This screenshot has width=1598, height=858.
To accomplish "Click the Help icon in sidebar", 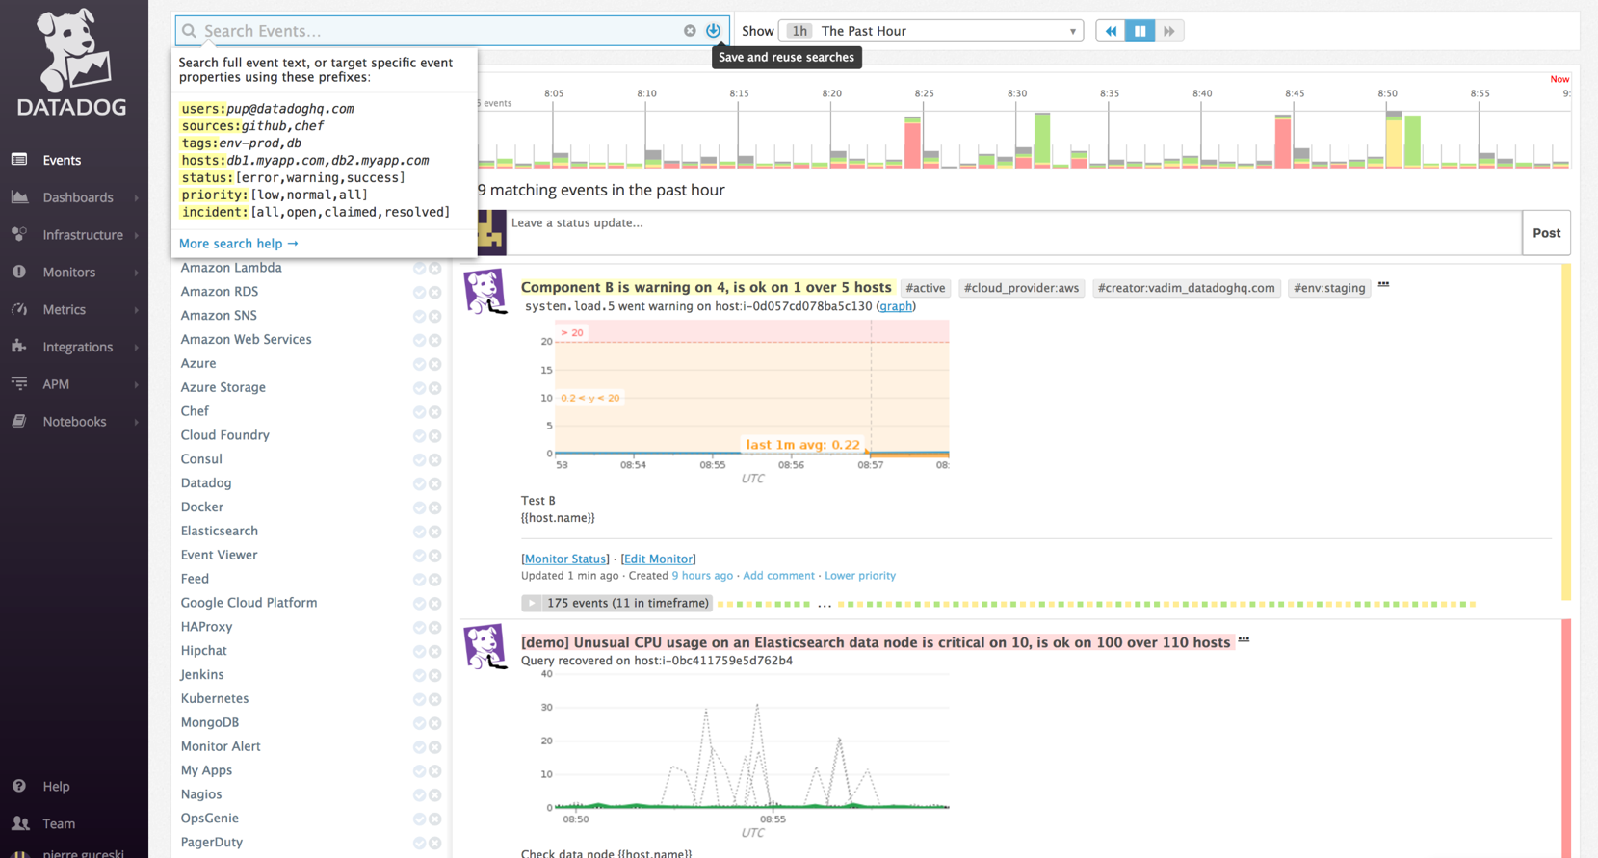I will click(19, 786).
